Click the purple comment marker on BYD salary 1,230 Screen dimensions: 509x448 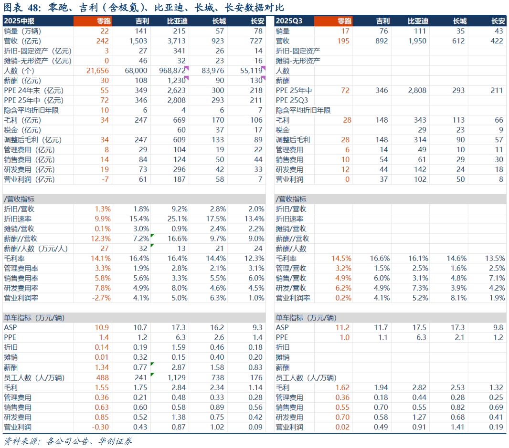pyautogui.click(x=187, y=77)
